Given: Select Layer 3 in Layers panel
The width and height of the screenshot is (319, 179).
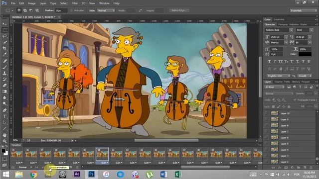Looking at the screenshot, I should coord(290,156).
